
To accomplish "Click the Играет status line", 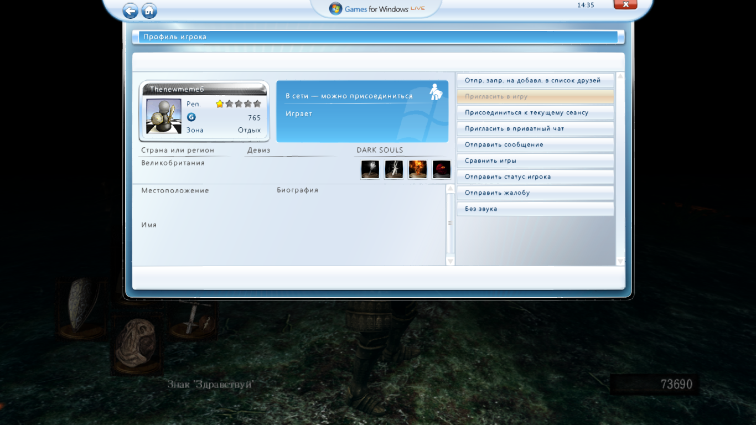I will 299,113.
